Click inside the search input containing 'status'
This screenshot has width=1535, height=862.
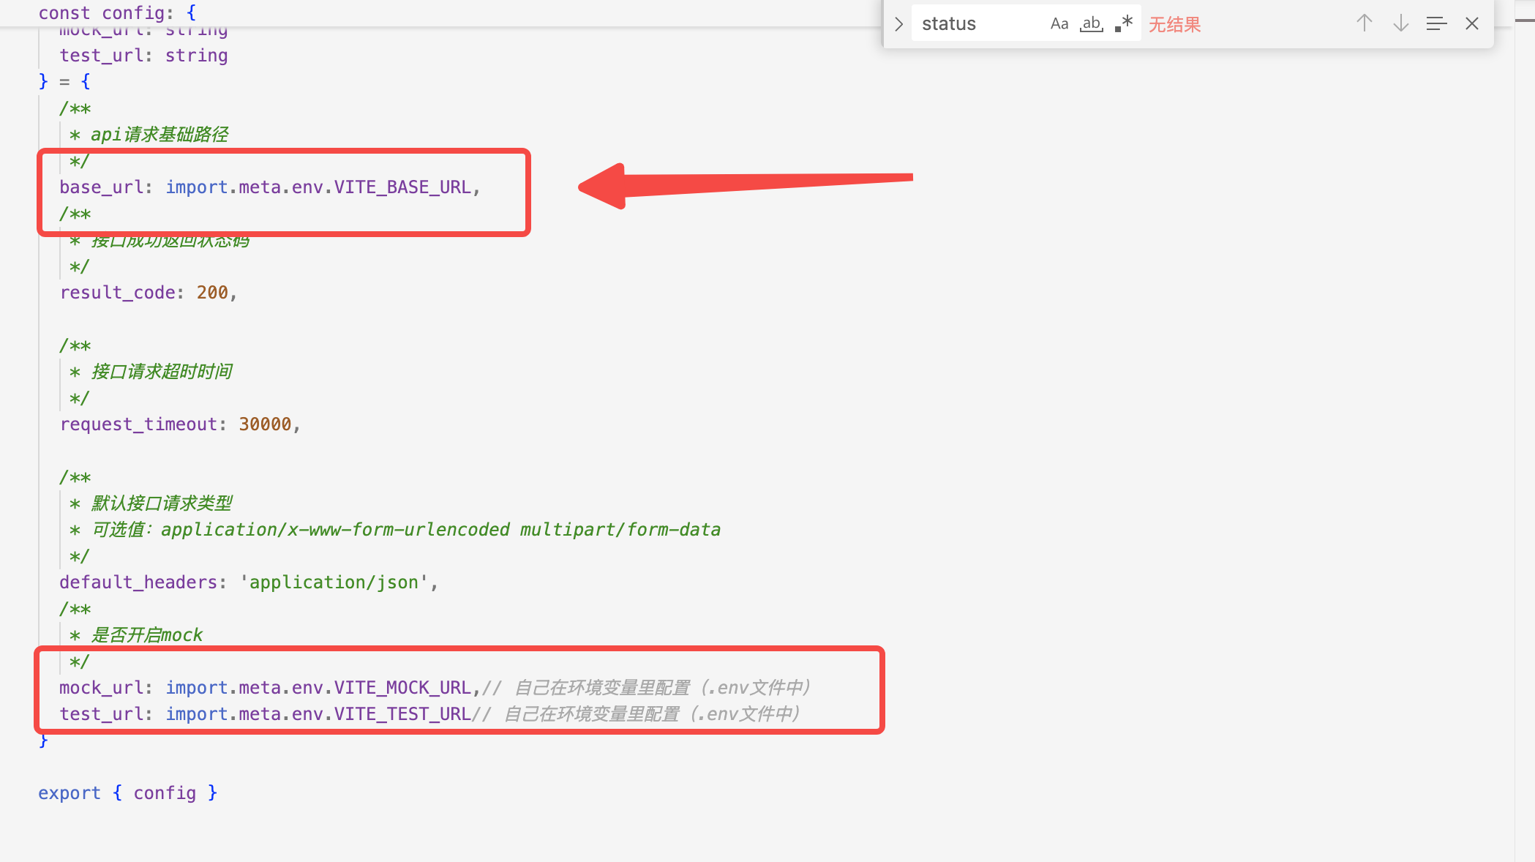pos(973,23)
